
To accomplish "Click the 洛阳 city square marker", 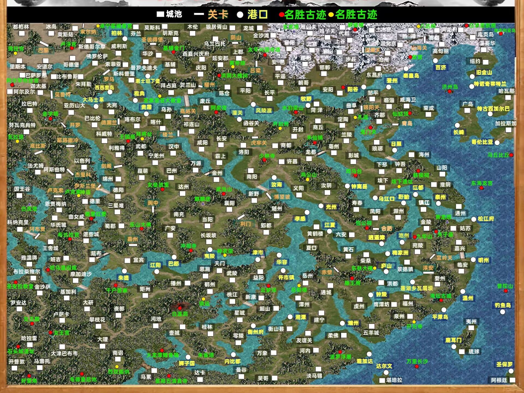I will [243, 145].
